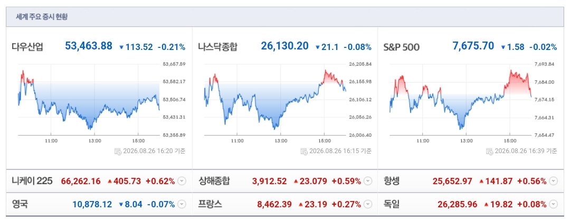Click the clock icon beside 2026.08.26 16:15
570x221 pixels.
pyautogui.click(x=305, y=152)
